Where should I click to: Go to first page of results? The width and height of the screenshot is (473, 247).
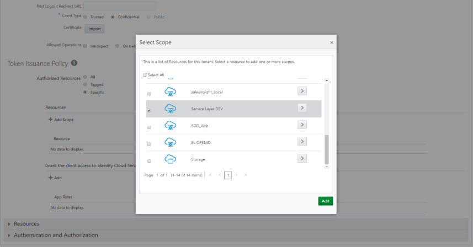210,175
